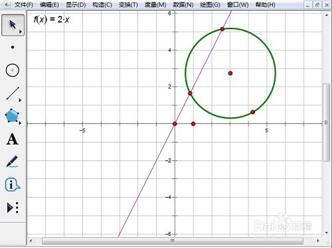The image size is (332, 248).
Task: Open the 文件(F) menu
Action: [x=23, y=5]
